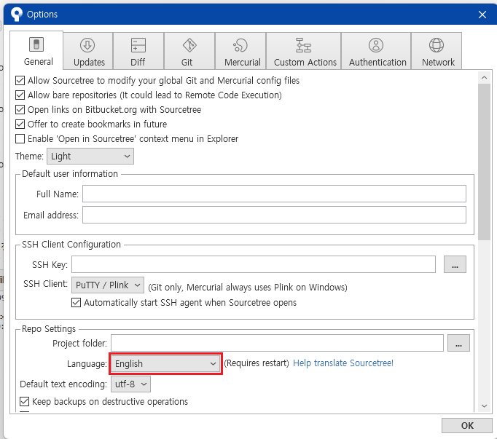Viewport: 497px width, 439px height.
Task: Click the Updates download arrow icon
Action: point(87,45)
